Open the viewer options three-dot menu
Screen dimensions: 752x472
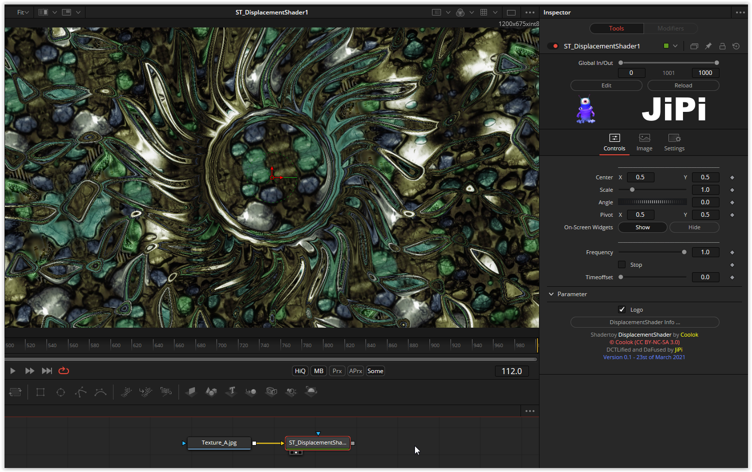click(x=530, y=12)
